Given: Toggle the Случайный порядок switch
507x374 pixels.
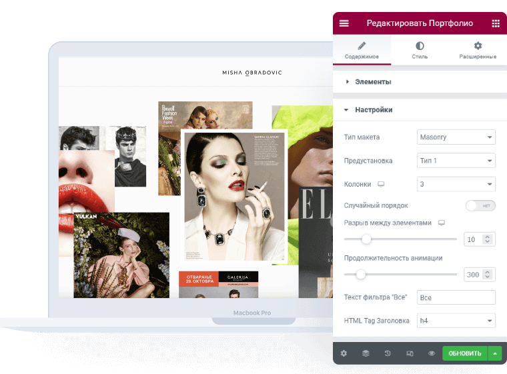Looking at the screenshot, I should [480, 205].
